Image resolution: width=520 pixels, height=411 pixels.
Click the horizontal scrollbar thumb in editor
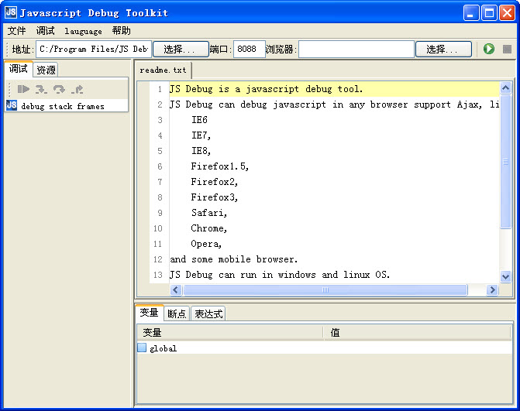coord(325,289)
